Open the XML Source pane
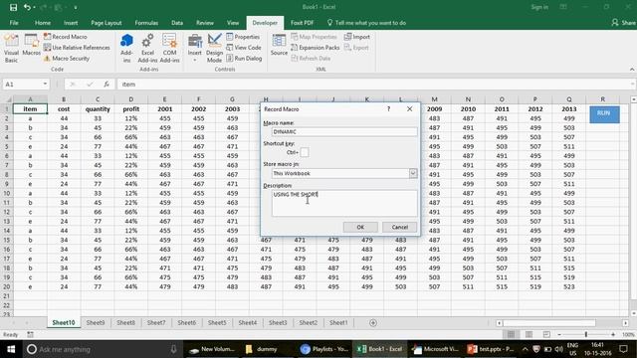Viewport: 637px width, 358px height. [279, 46]
